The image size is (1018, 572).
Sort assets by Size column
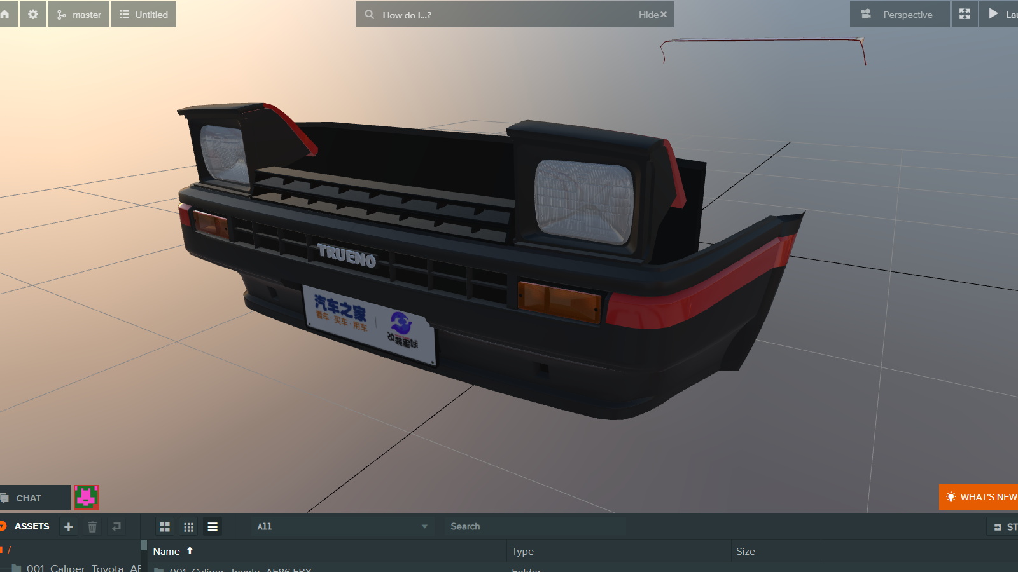776,551
